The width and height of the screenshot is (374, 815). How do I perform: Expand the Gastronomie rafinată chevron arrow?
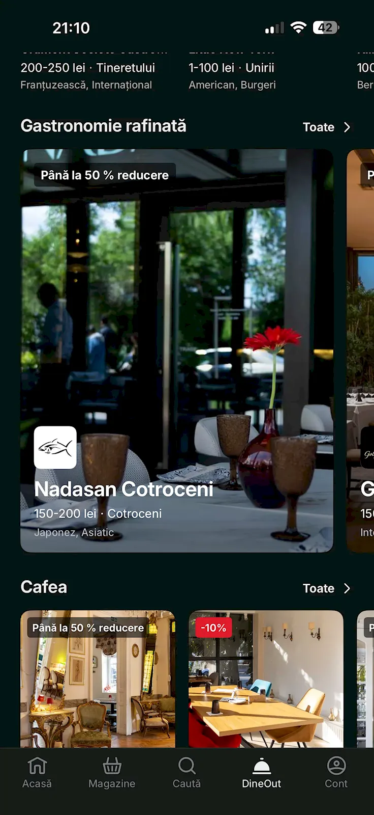347,127
